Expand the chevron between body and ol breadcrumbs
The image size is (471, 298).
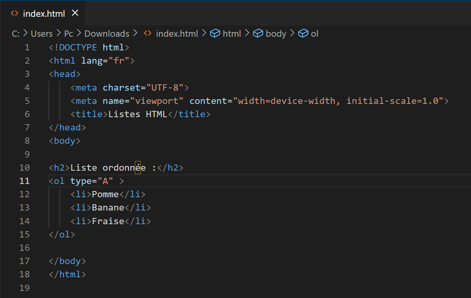tap(292, 34)
